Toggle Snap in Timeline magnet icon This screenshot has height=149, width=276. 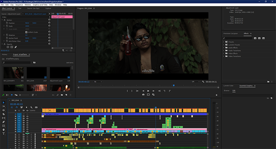tap(17, 107)
